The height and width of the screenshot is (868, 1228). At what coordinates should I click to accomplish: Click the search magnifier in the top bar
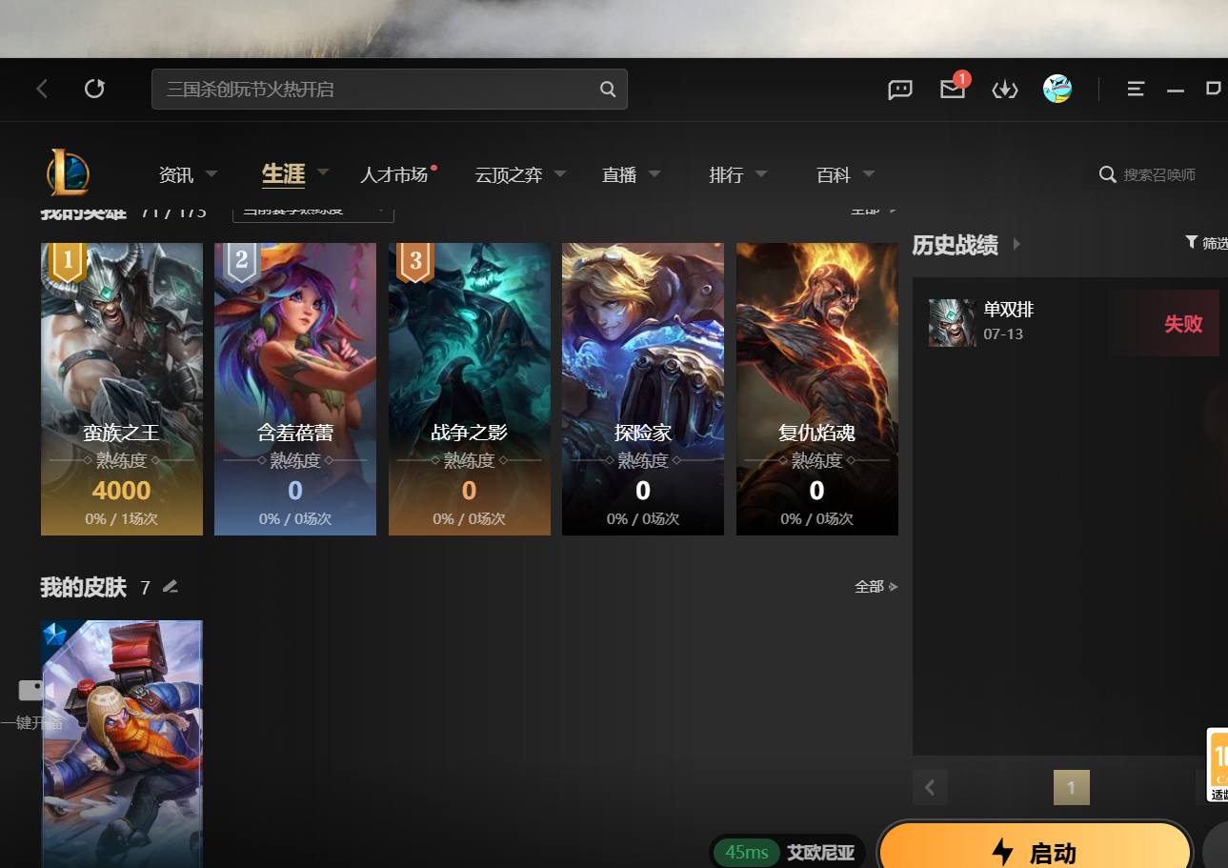[x=608, y=90]
